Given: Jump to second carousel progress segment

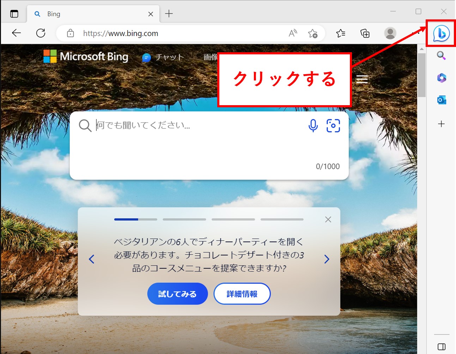Looking at the screenshot, I should [x=184, y=220].
